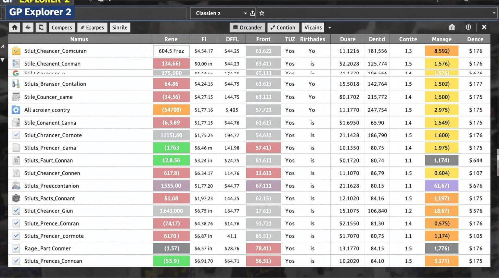Expand the dropdown arrow next to Vicains
Viewport: 499px width, 278px height.
[330, 28]
